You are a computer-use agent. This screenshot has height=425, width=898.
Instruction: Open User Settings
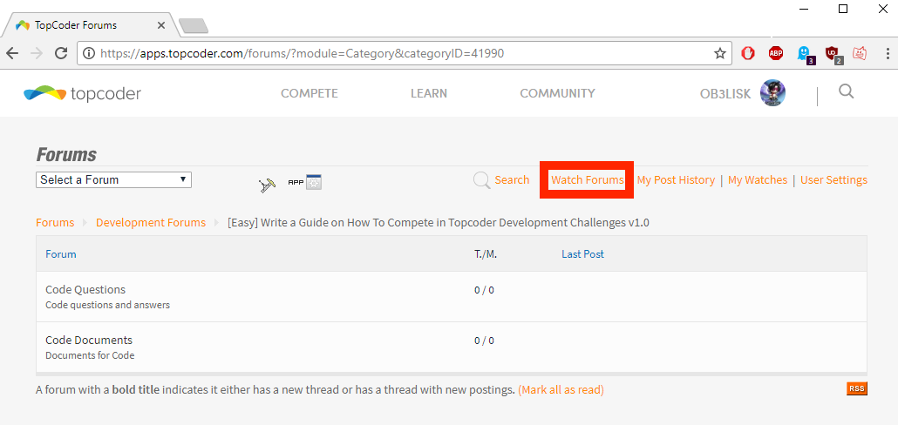pyautogui.click(x=833, y=179)
